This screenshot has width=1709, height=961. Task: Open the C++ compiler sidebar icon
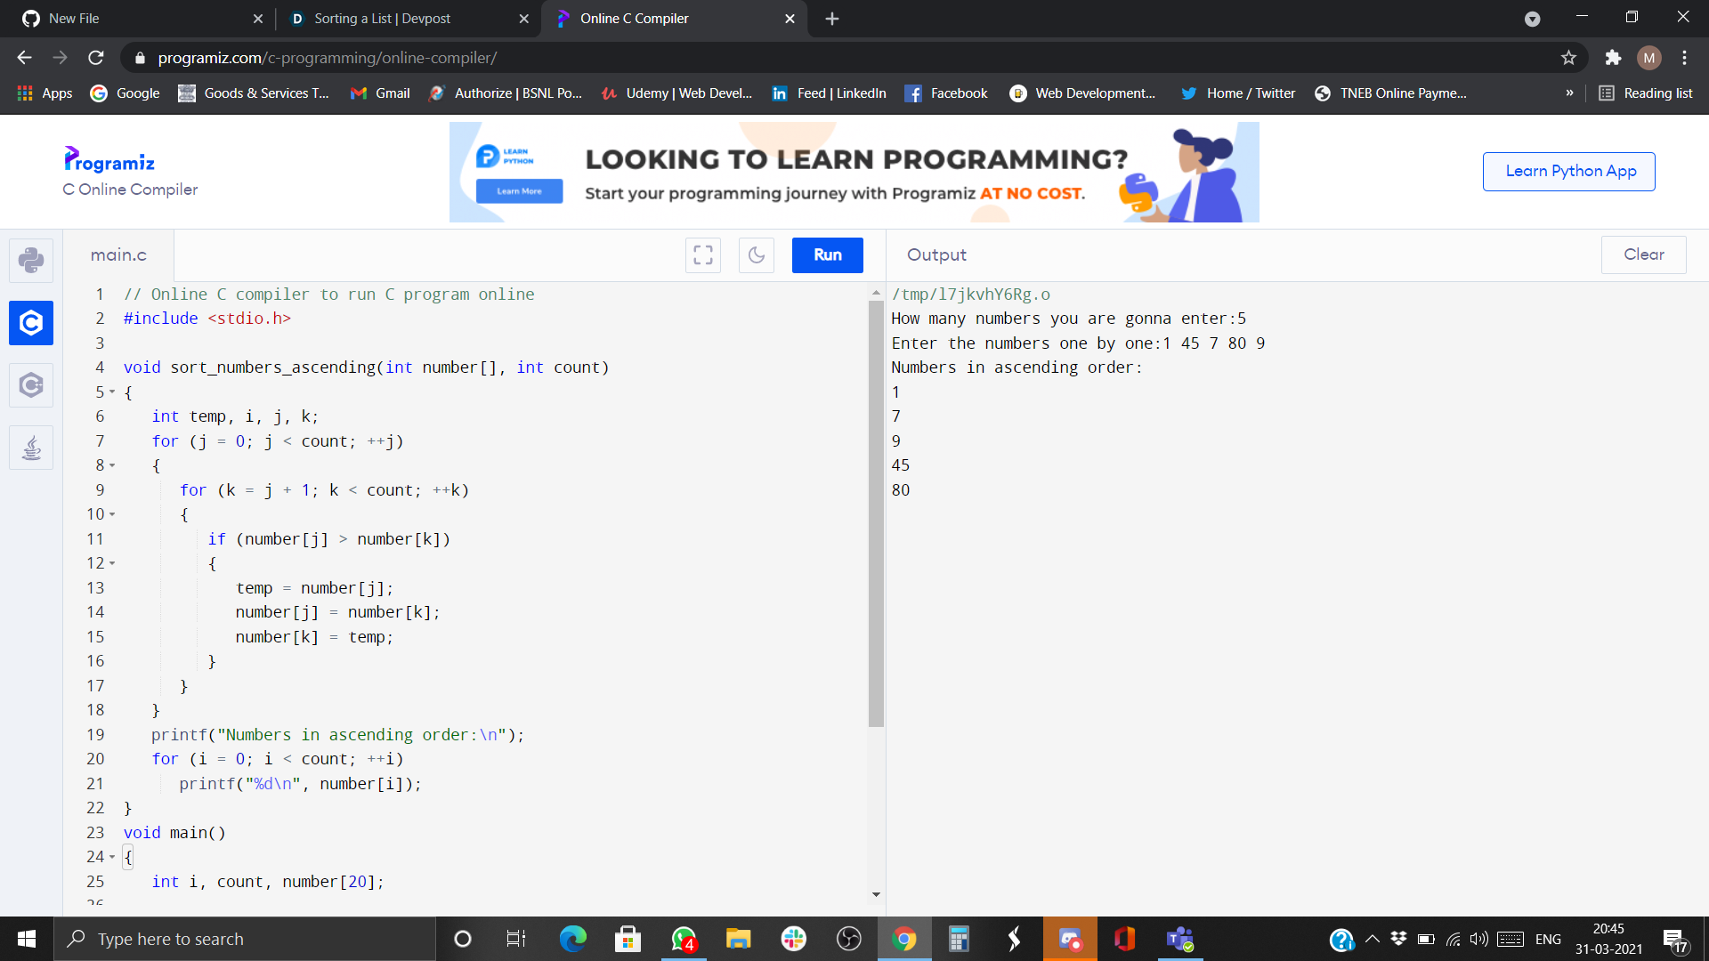tap(31, 385)
